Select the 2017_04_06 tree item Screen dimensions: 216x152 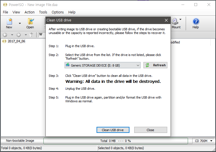coord(16,41)
